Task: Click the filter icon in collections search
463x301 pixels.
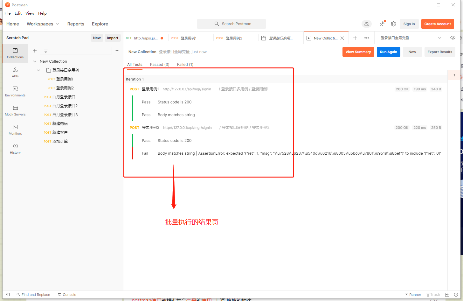Action: [x=46, y=51]
